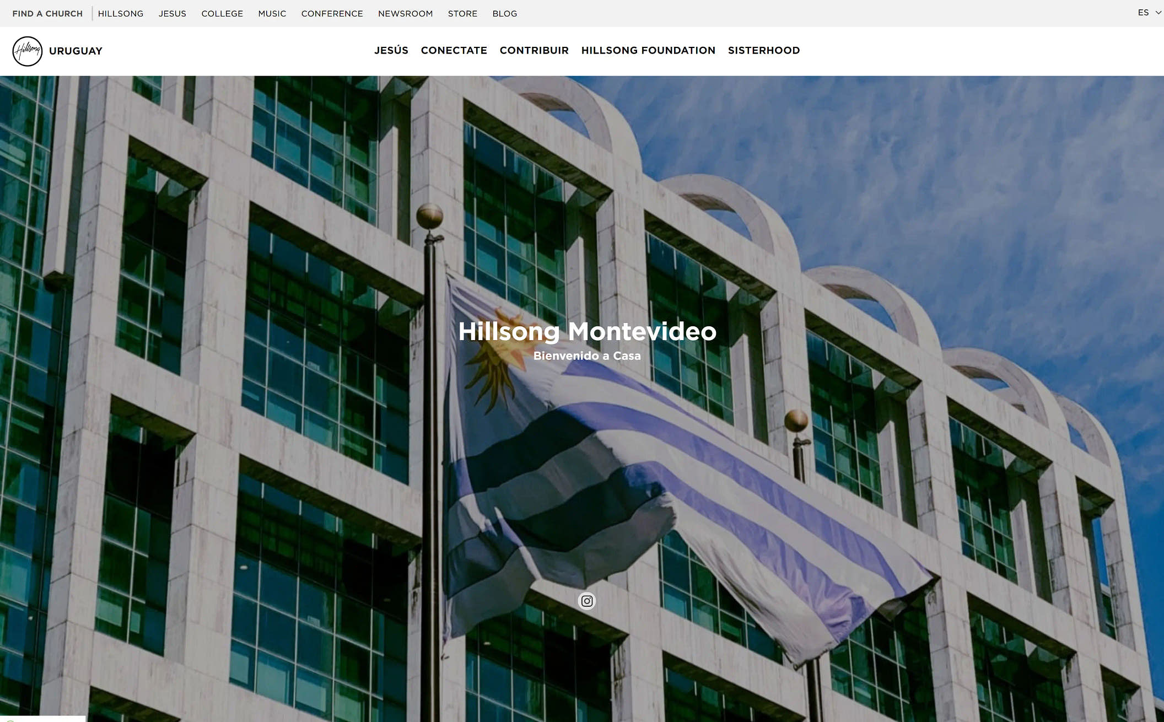The width and height of the screenshot is (1164, 722).
Task: Open Find a Church link
Action: tap(47, 14)
